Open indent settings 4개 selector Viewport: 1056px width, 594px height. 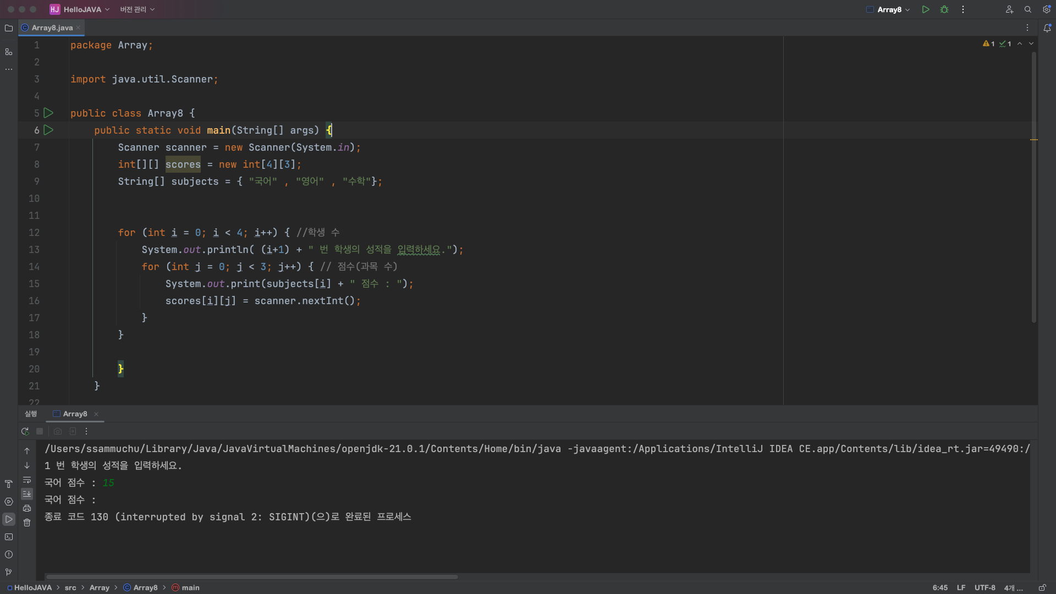click(1013, 587)
